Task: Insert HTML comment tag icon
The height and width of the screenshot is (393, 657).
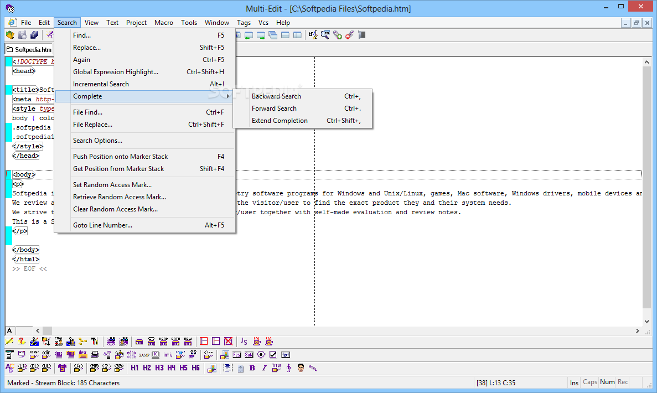Action: tap(208, 354)
